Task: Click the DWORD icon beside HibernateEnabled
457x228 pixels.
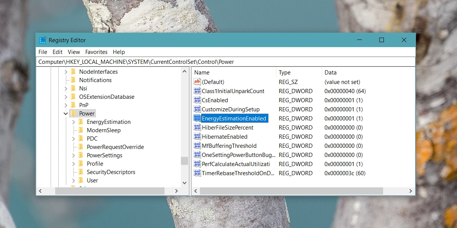Action: click(197, 136)
